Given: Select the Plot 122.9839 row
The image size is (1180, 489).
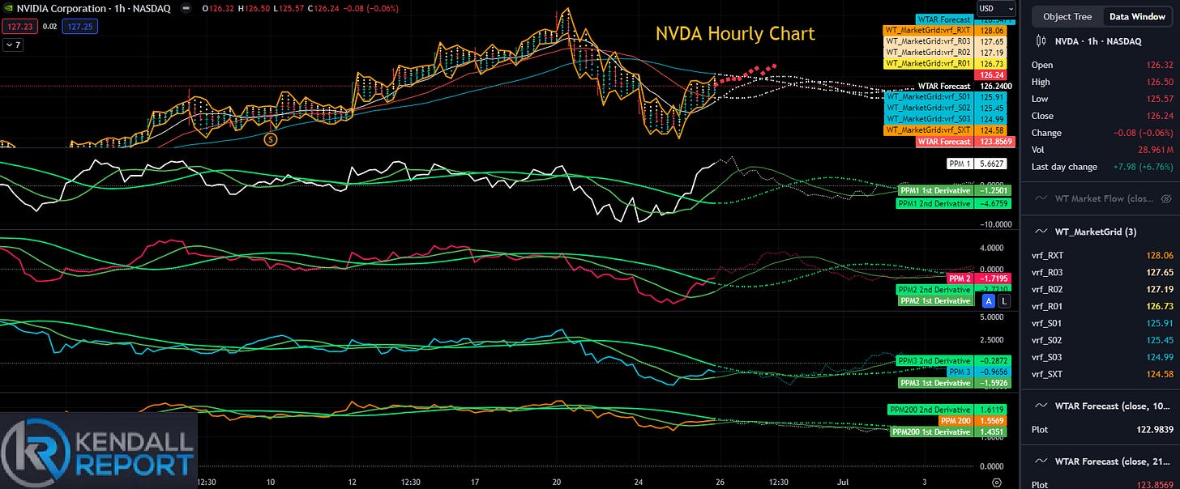Looking at the screenshot, I should [1104, 429].
